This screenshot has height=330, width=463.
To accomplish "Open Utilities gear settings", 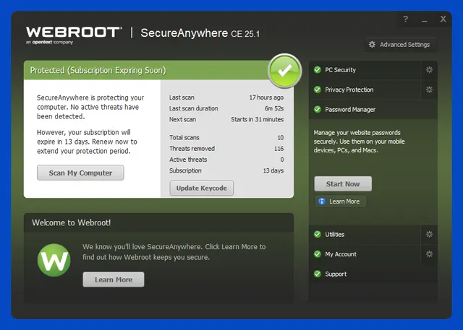I will tap(429, 234).
